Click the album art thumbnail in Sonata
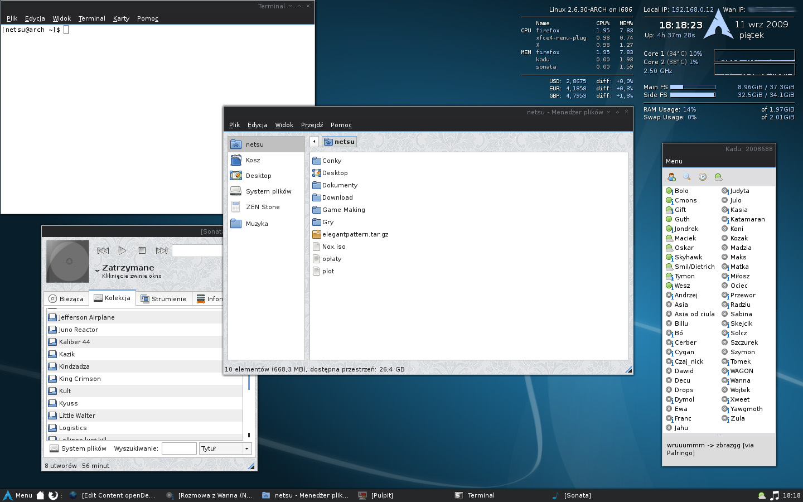 pyautogui.click(x=67, y=261)
